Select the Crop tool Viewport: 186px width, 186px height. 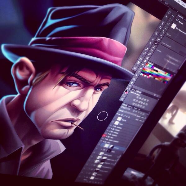[x=163, y=31]
